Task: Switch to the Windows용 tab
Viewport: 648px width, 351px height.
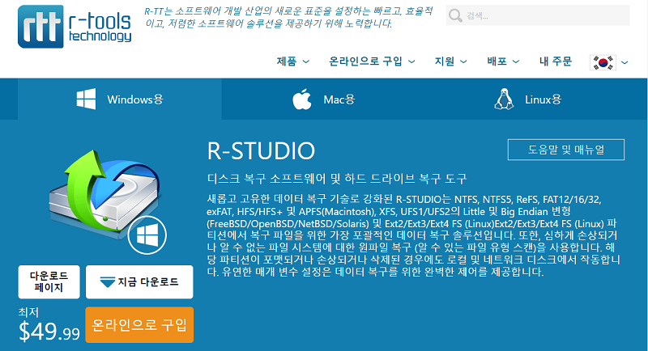Action: click(x=120, y=99)
